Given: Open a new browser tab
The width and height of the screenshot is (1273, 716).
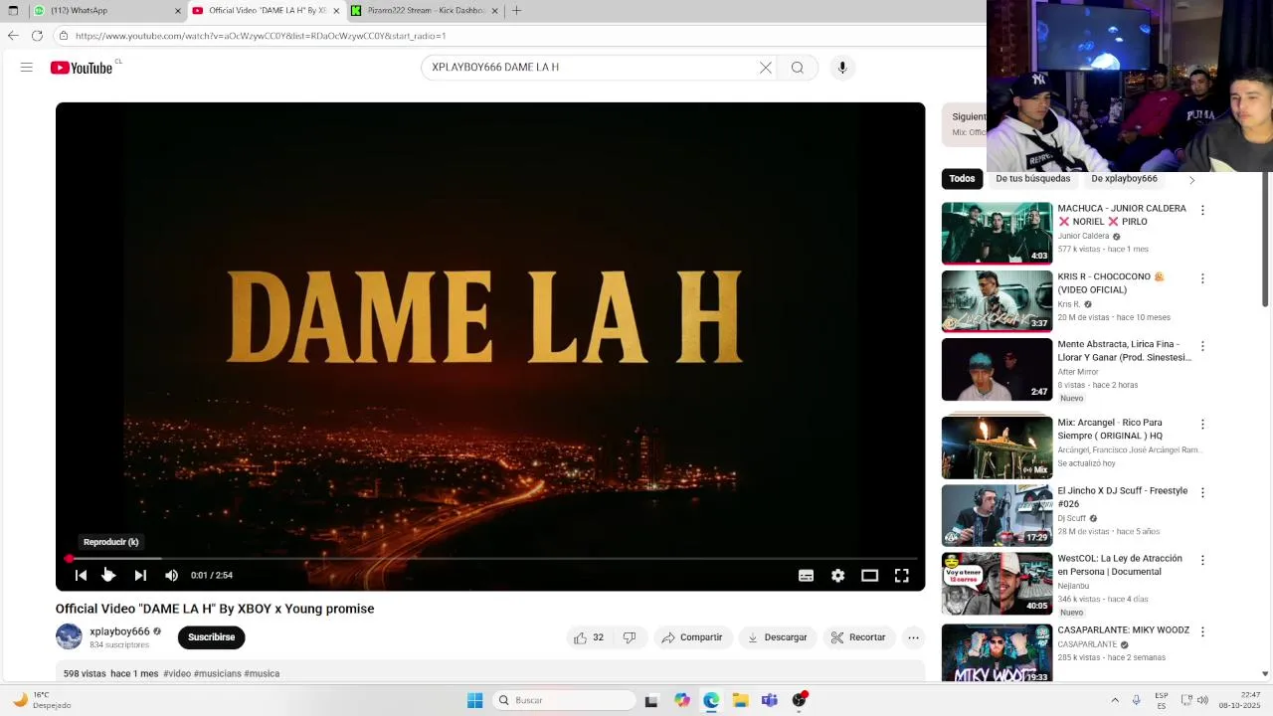Looking at the screenshot, I should coord(516,11).
